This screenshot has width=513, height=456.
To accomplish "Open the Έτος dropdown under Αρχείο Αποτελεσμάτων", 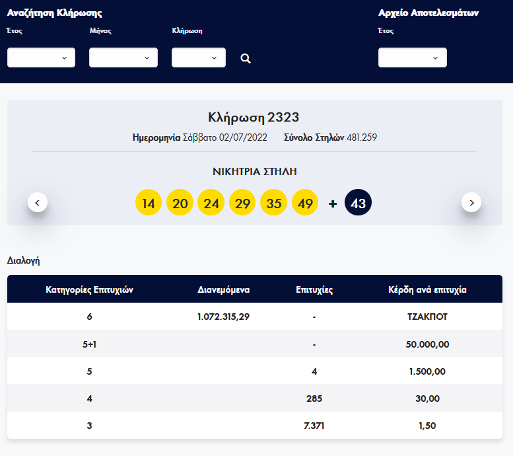I will 412,57.
